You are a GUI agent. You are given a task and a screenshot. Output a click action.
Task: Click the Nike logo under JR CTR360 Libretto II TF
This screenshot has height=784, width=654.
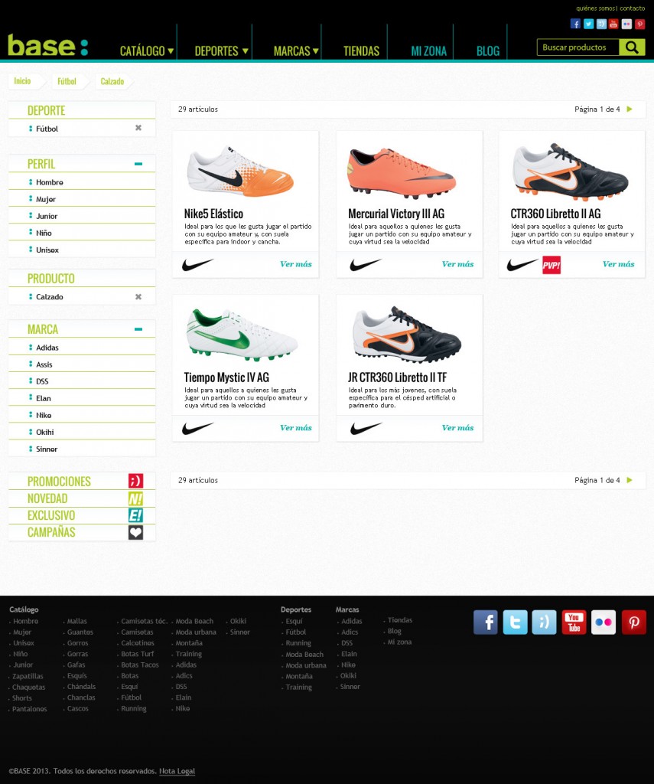[x=366, y=428]
